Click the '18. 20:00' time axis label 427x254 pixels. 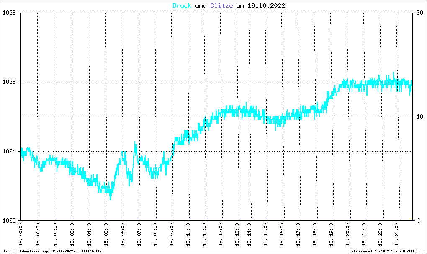348,234
